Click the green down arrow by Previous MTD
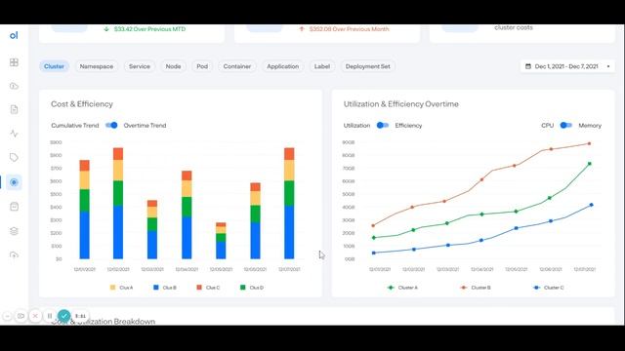The width and height of the screenshot is (625, 351). point(106,29)
